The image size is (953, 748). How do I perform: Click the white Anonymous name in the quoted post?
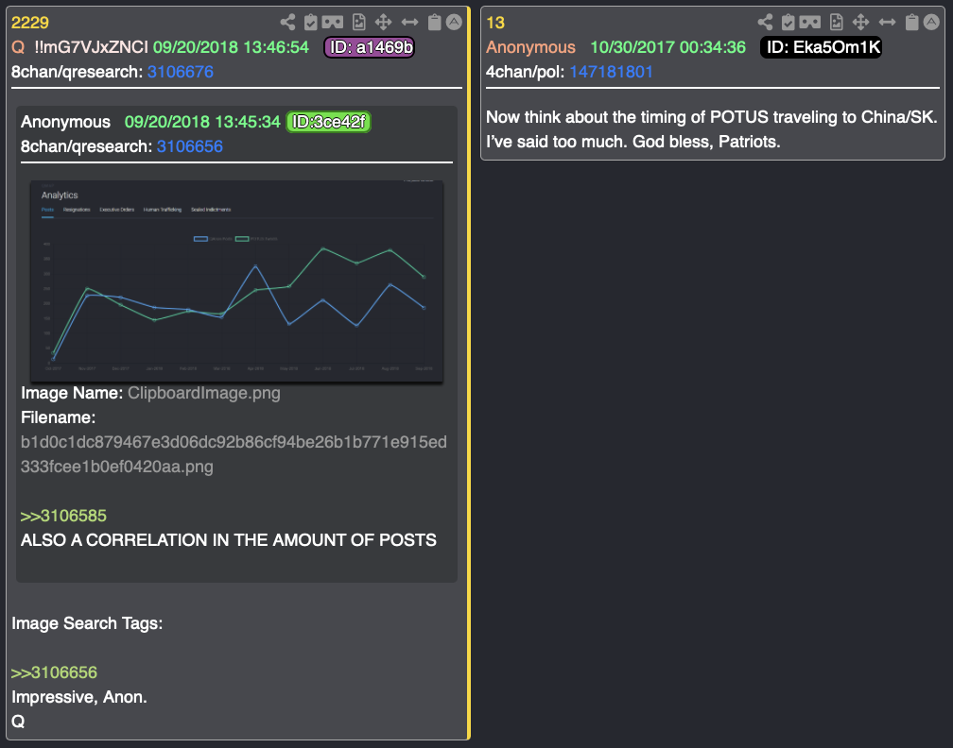[x=65, y=122]
